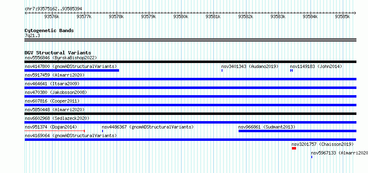Image resolution: width=368 pixels, height=173 pixels.
Task: Click the nsv5850448 (Almarri2020) label
Action: coord(55,110)
